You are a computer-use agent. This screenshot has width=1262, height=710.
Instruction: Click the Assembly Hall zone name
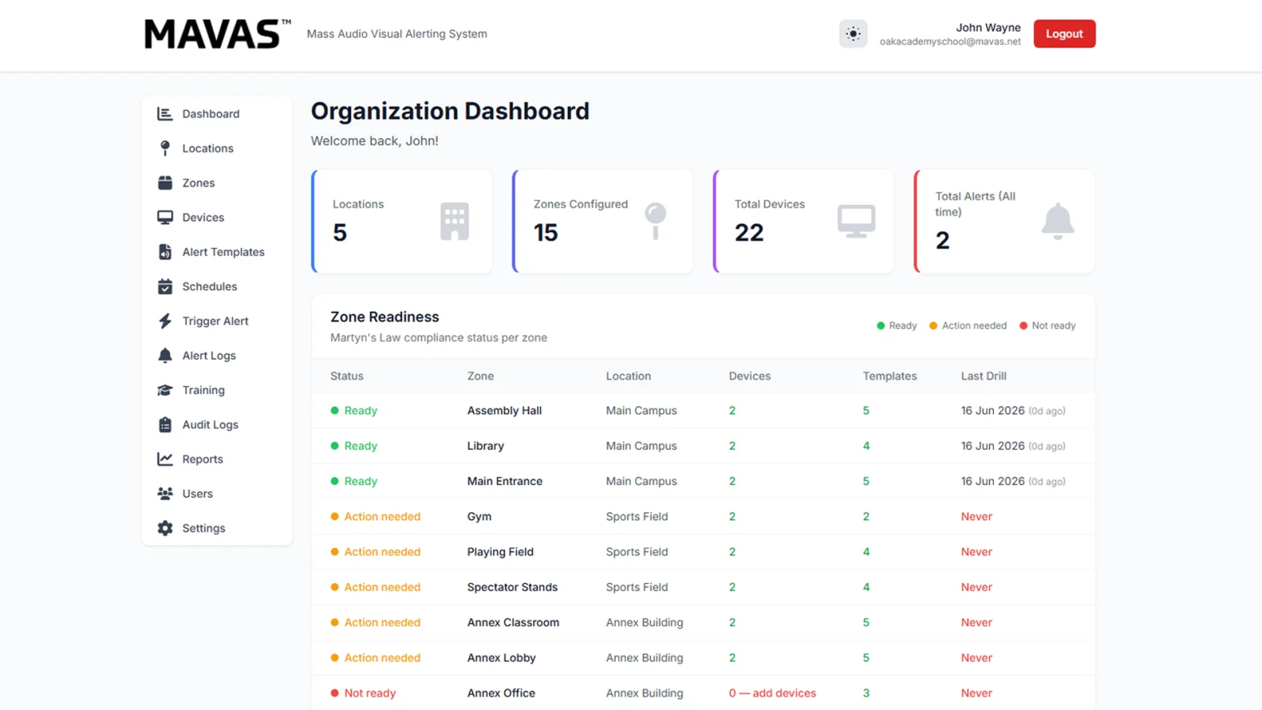[x=505, y=411]
